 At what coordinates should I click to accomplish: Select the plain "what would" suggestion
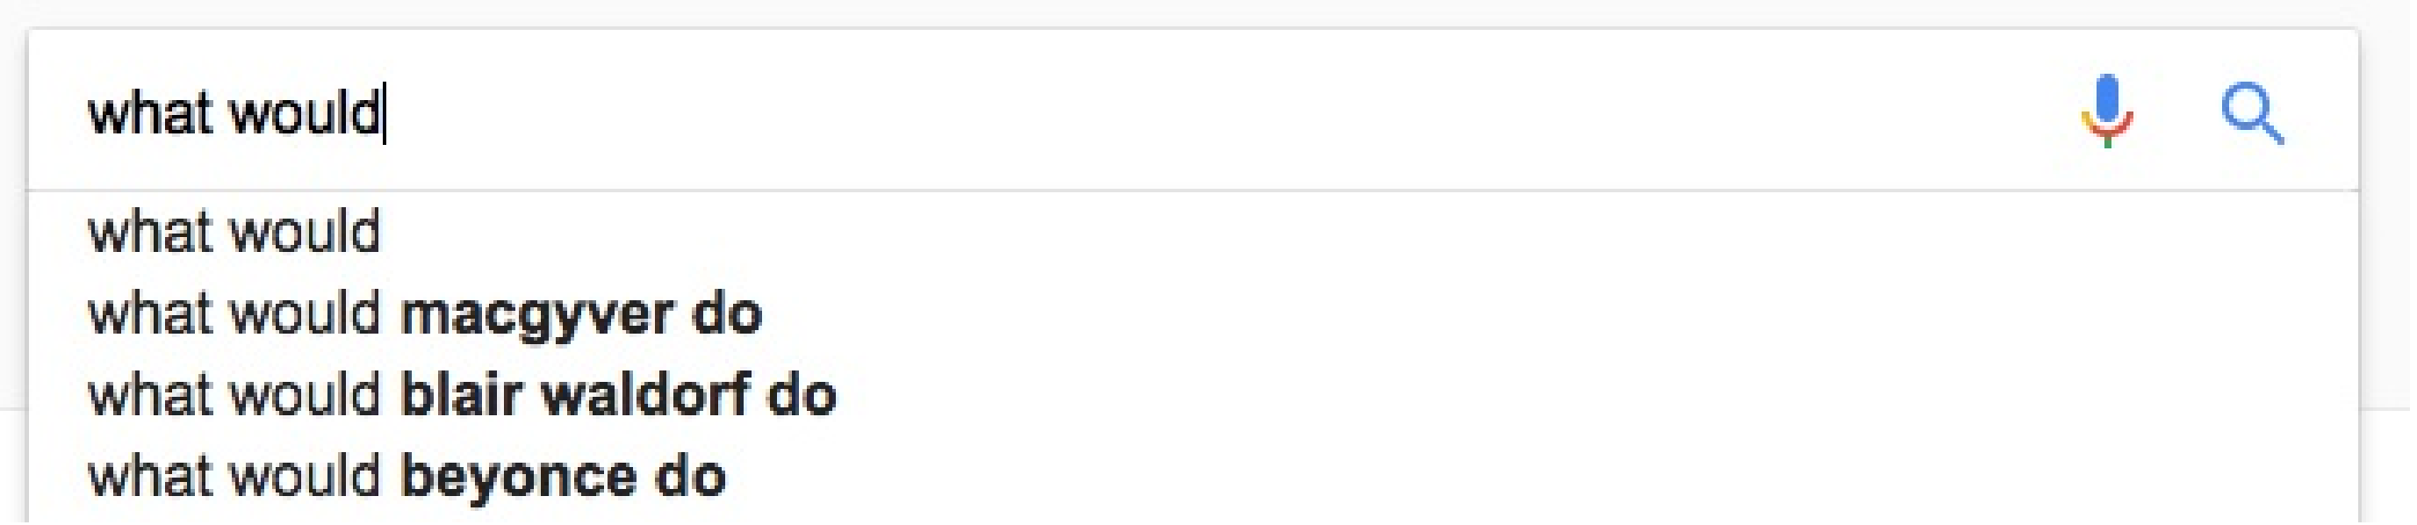[x=234, y=232]
